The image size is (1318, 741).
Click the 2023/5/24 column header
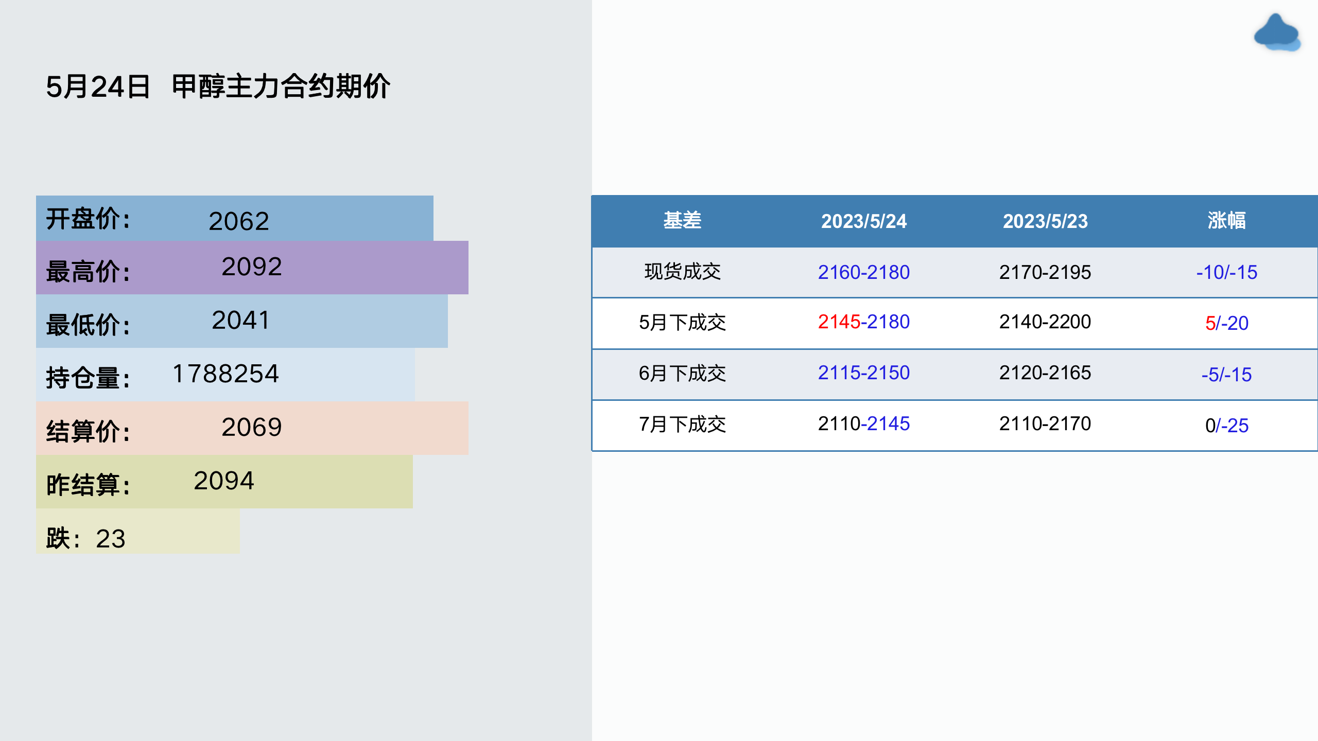point(864,221)
